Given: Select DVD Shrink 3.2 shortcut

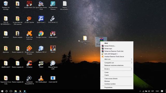Looking at the screenshot, I should [x=53, y=20].
